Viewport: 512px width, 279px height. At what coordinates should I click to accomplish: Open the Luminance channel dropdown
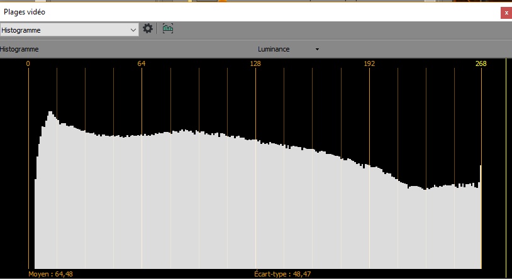[274, 49]
